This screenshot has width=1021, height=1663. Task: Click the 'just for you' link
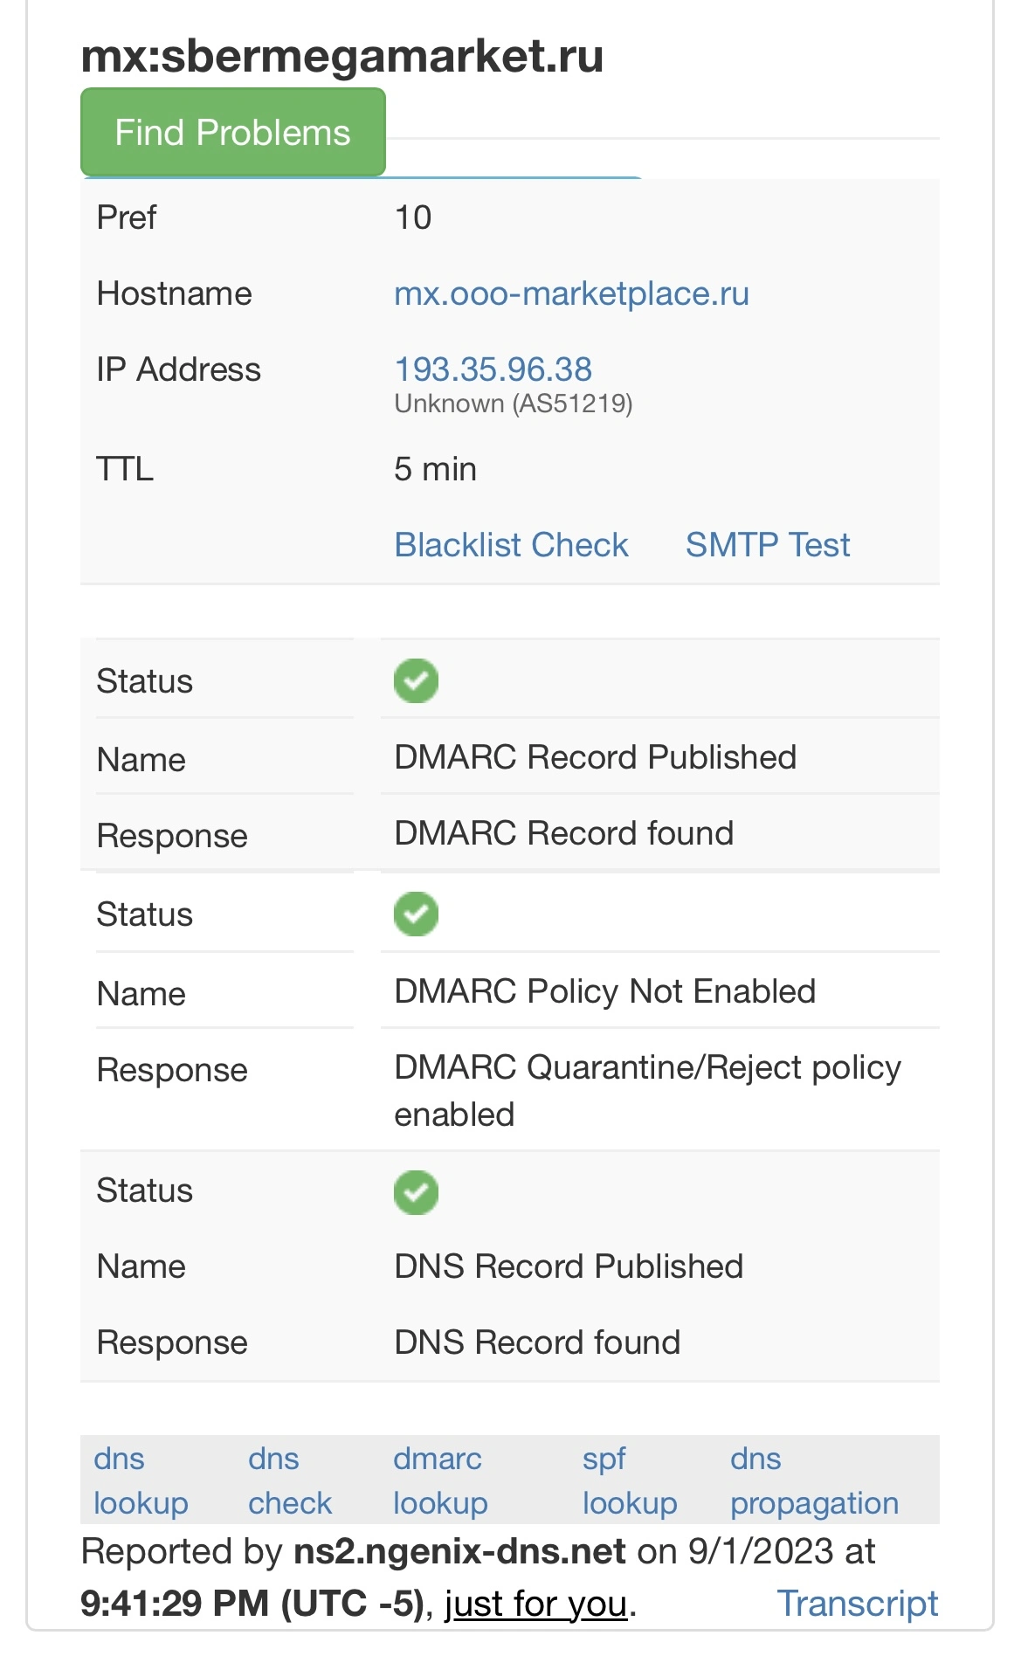click(x=536, y=1604)
